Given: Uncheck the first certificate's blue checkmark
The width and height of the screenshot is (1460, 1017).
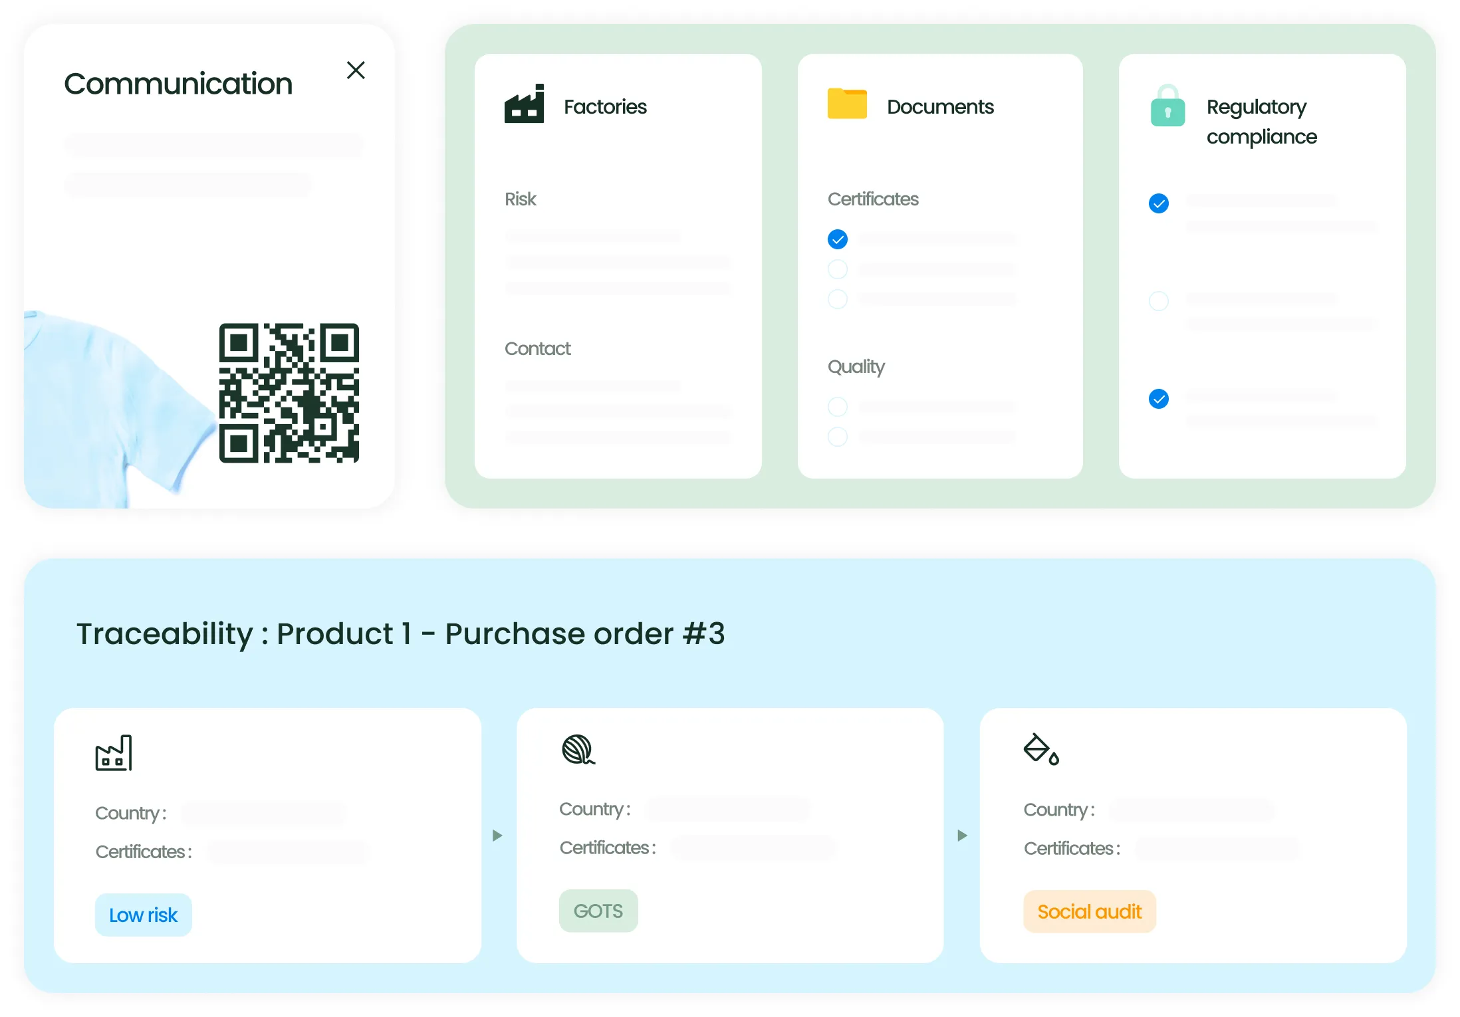Looking at the screenshot, I should coord(837,239).
